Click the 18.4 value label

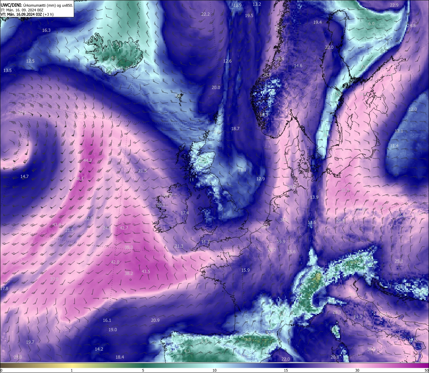coord(120,357)
